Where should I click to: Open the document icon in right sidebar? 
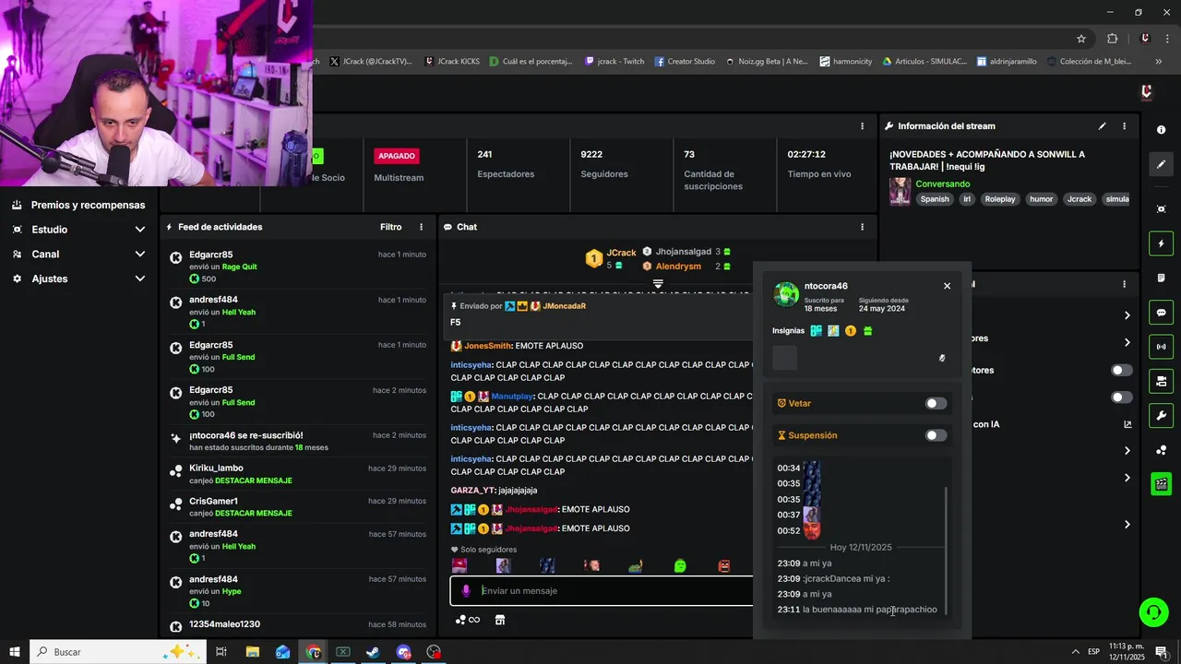tap(1161, 278)
